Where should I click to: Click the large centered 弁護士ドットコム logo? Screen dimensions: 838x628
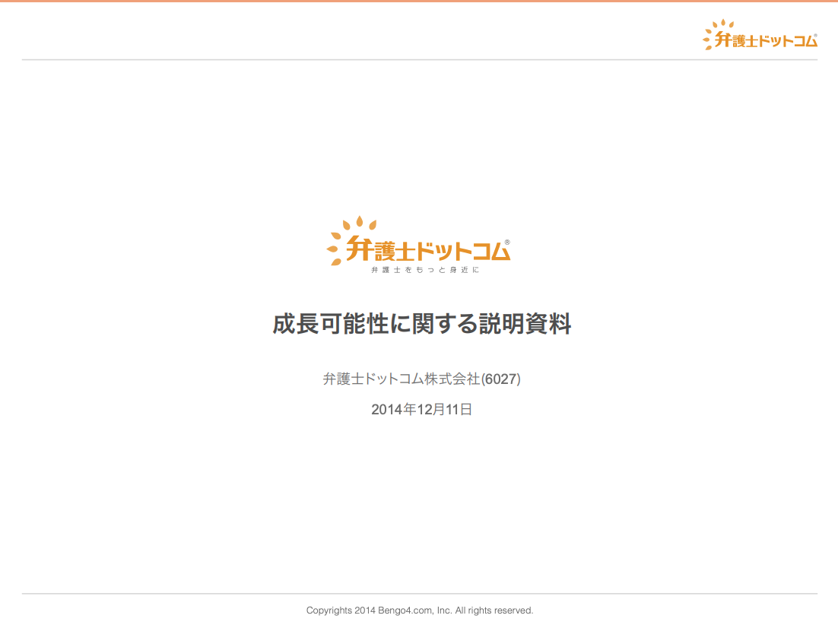(418, 245)
